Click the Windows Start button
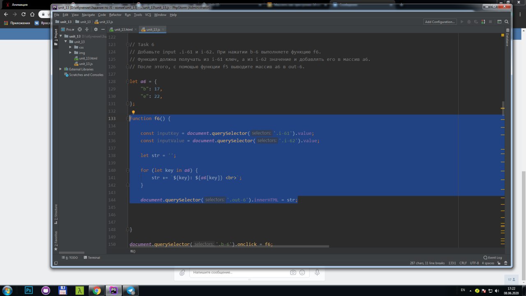The height and width of the screenshot is (296, 526). pyautogui.click(x=8, y=290)
